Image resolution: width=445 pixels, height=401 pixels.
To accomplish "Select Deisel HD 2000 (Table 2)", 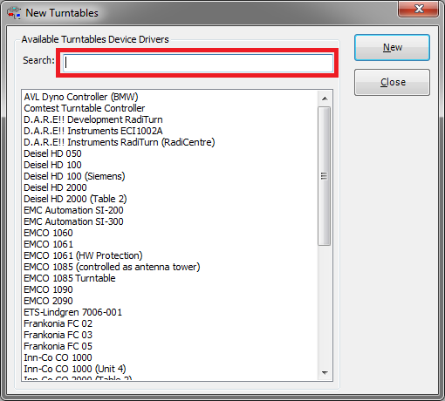I will click(75, 199).
